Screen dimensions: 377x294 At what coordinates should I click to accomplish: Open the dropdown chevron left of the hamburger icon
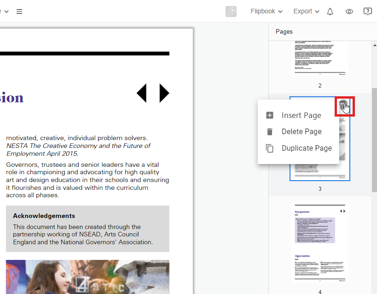pyautogui.click(x=6, y=12)
